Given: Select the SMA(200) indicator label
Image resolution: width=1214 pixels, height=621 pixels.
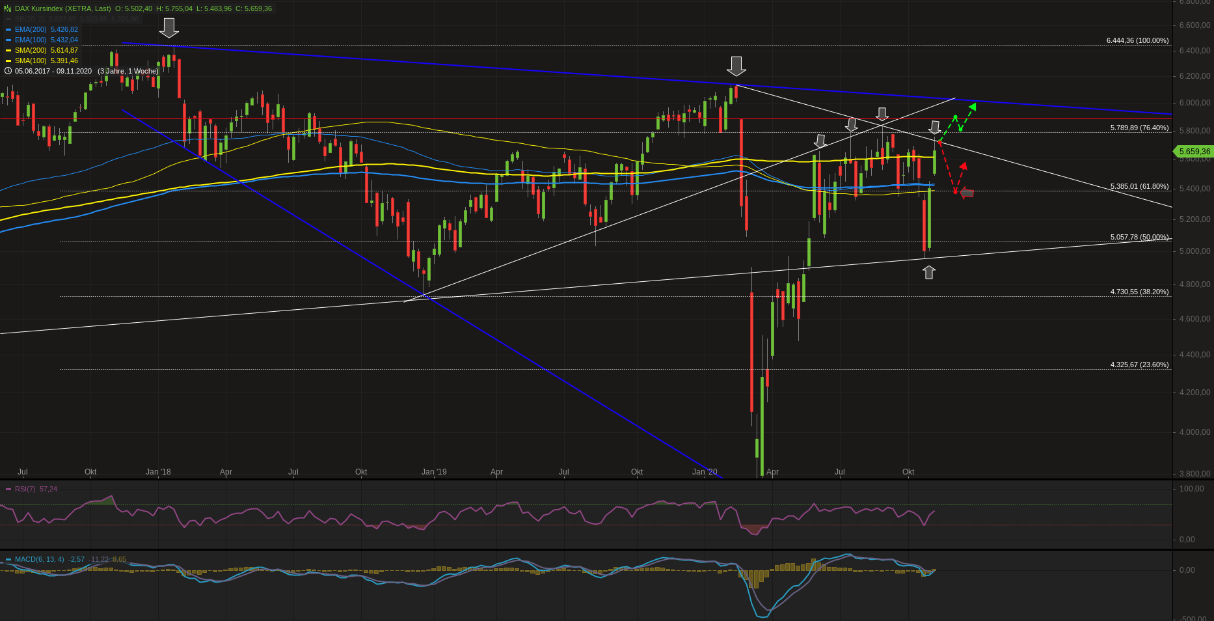Looking at the screenshot, I should point(31,50).
